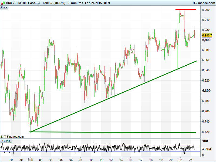Click the Feb label on the date axis

30,160
